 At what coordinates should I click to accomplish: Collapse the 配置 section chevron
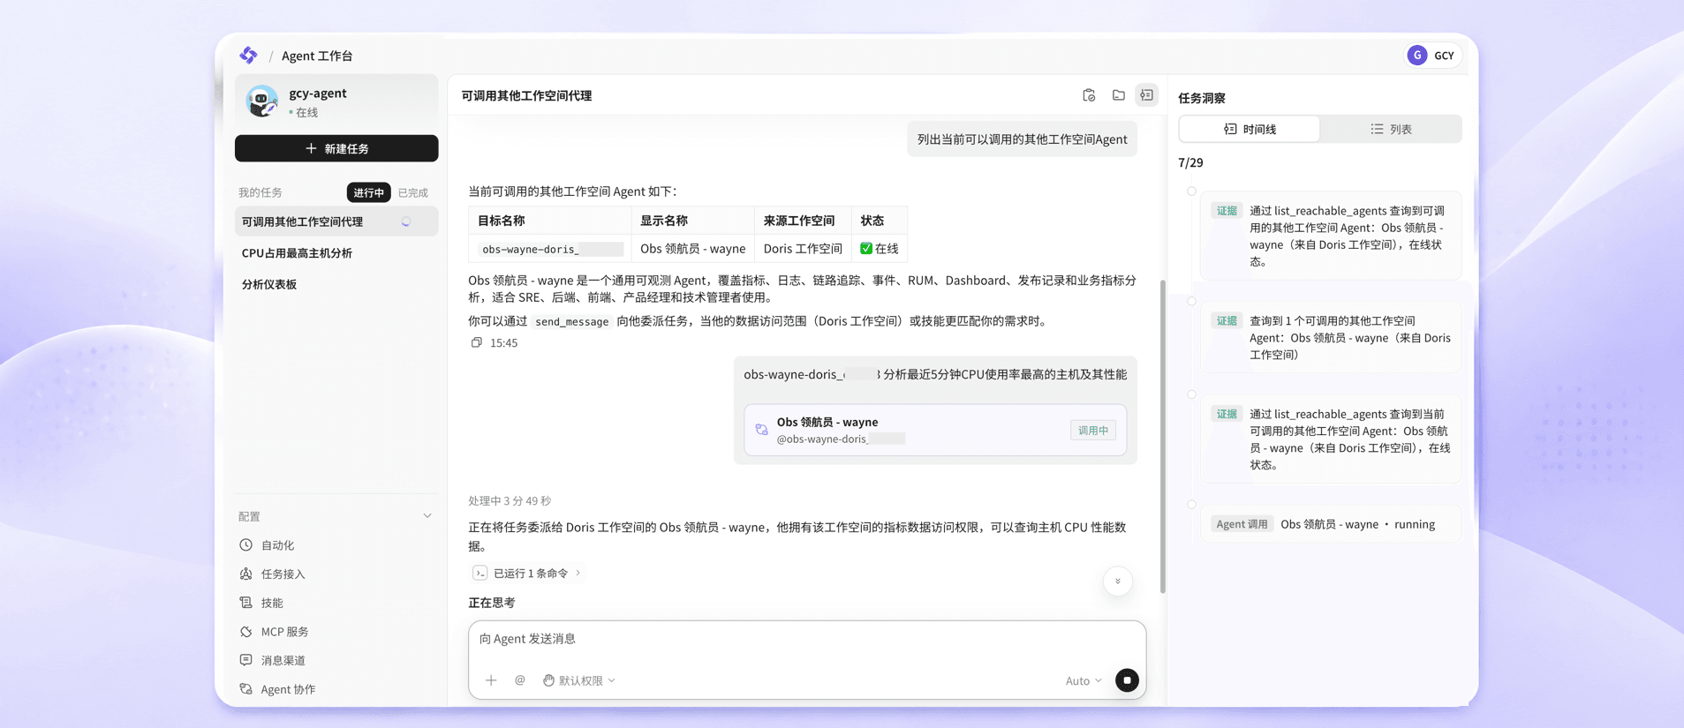[427, 516]
